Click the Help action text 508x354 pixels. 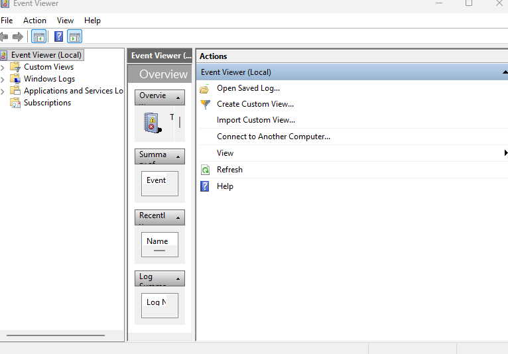point(225,186)
